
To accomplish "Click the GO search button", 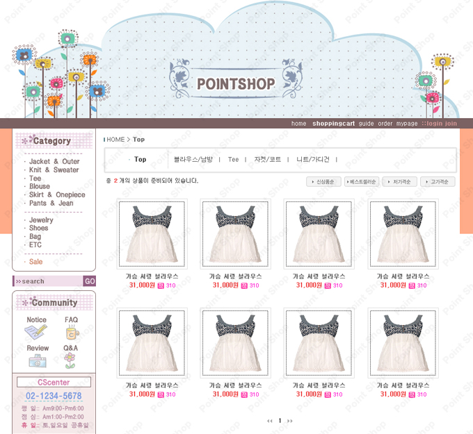I will (x=90, y=281).
